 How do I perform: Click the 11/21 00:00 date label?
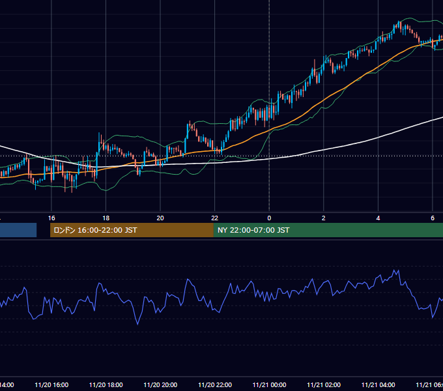click(x=269, y=385)
